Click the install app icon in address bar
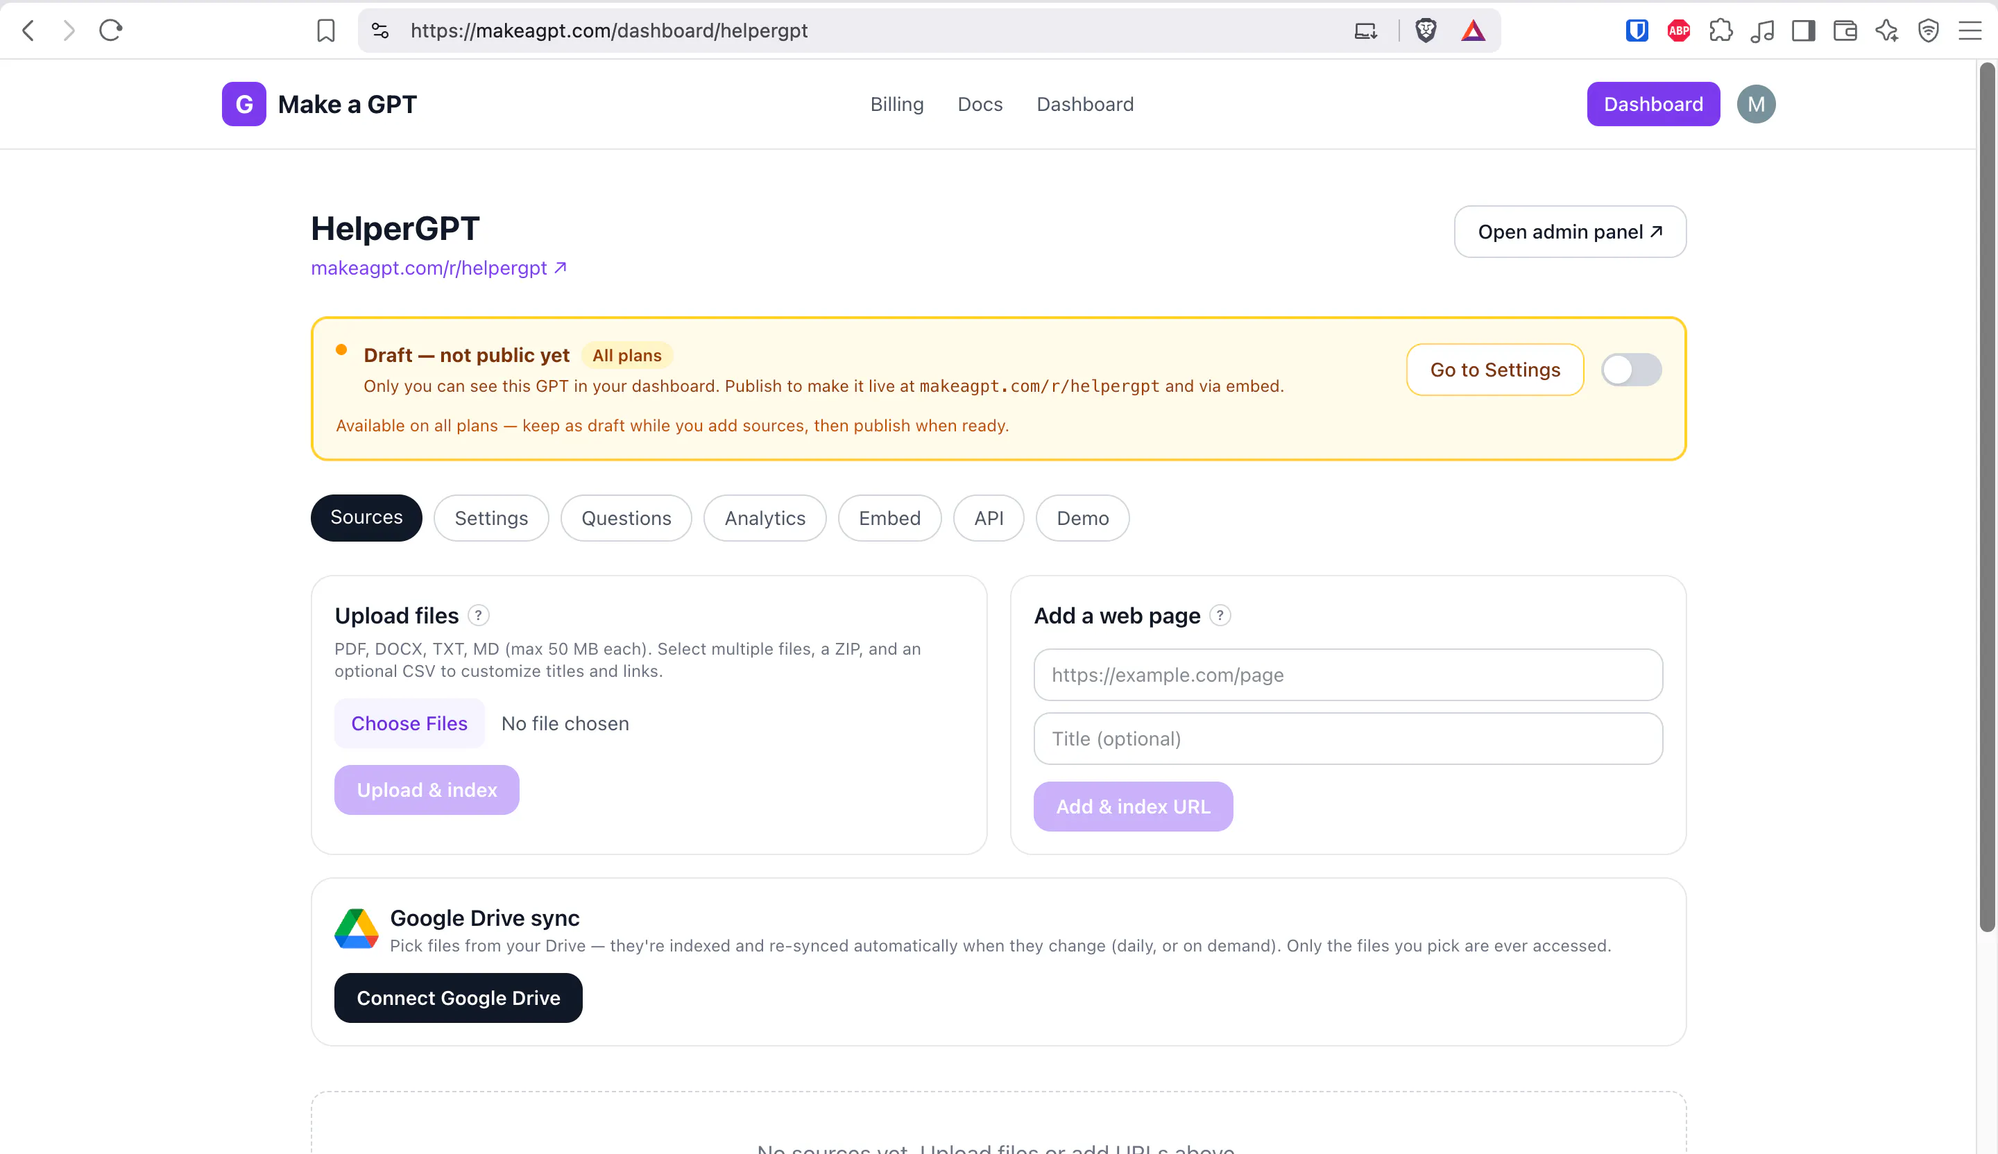Viewport: 1998px width, 1154px height. [1365, 31]
